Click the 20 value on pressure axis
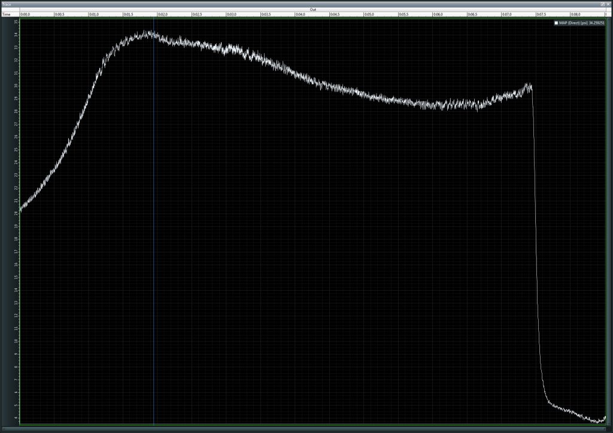Viewport: 613px width, 433px height. click(16, 213)
